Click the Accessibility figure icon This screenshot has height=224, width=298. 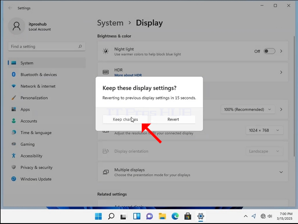coord(14,155)
